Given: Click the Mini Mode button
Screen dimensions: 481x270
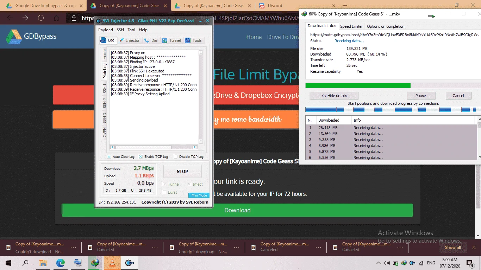Looking at the screenshot, I should (x=199, y=195).
